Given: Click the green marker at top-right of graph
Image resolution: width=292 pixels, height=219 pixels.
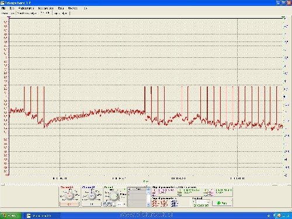Looking at the screenshot, I should pos(284,18).
